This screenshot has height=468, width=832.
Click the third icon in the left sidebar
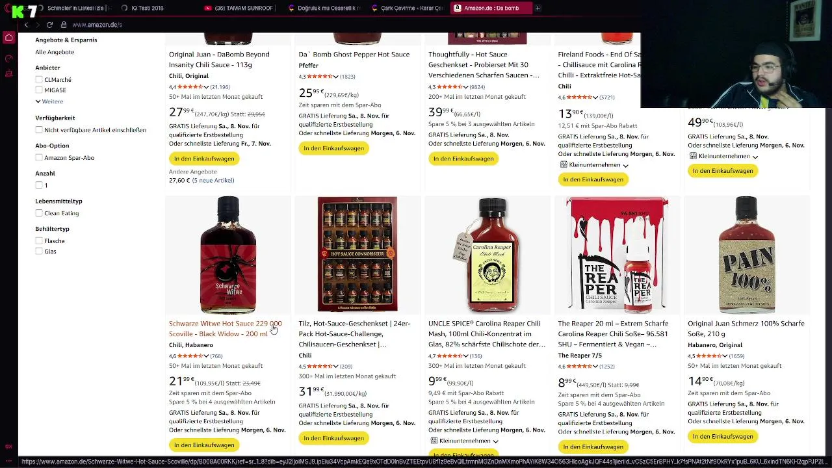(9, 73)
